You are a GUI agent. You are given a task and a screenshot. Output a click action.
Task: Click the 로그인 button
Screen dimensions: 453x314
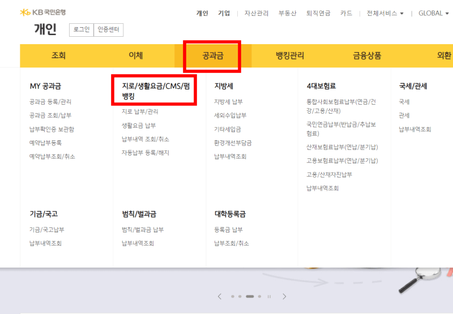[x=82, y=30]
